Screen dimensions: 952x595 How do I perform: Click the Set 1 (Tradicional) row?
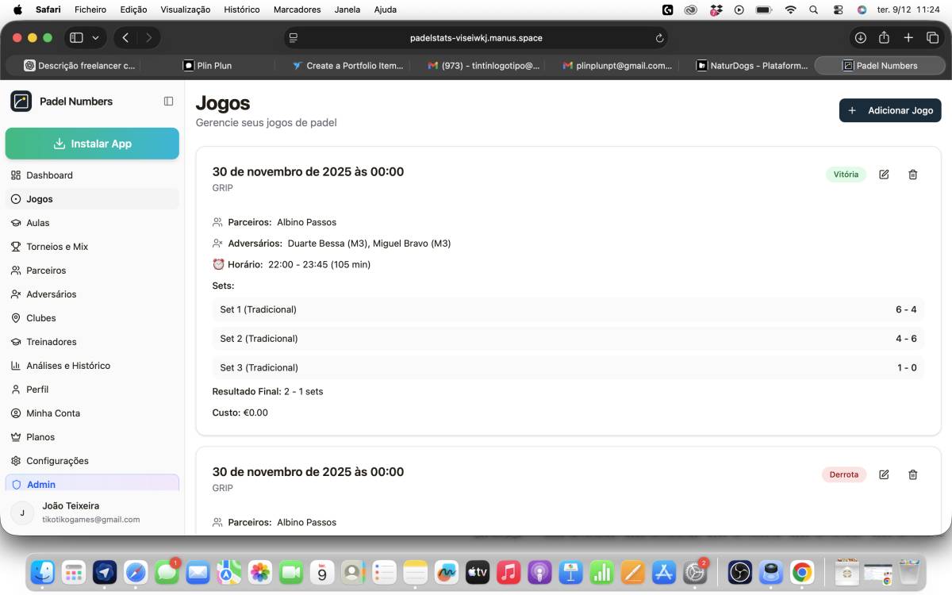point(568,309)
